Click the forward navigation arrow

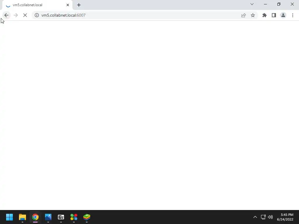coord(16,15)
